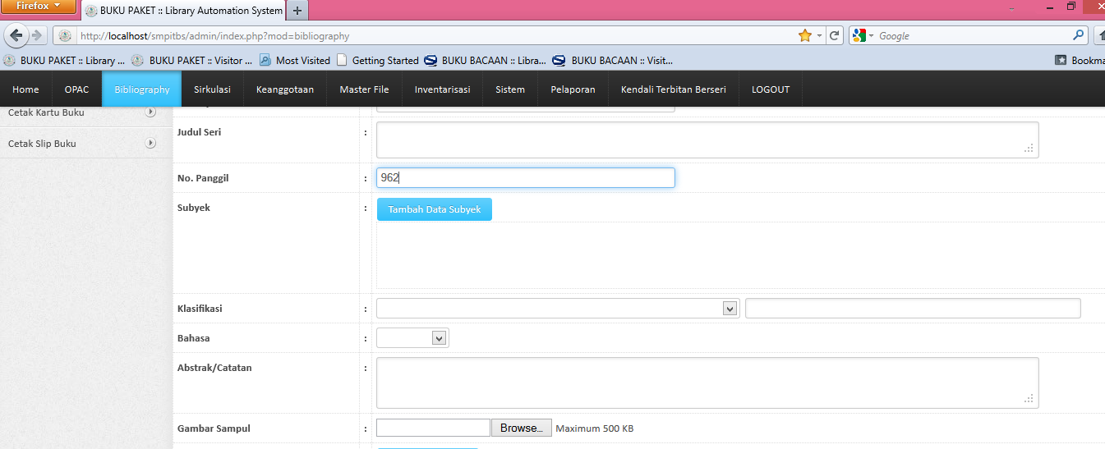The width and height of the screenshot is (1105, 449).
Task: Open Kendali Terbitan Berseri menu
Action: 674,89
